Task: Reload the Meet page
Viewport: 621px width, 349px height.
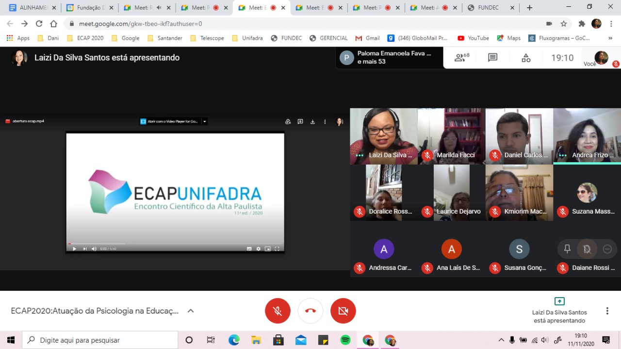Action: [39, 24]
